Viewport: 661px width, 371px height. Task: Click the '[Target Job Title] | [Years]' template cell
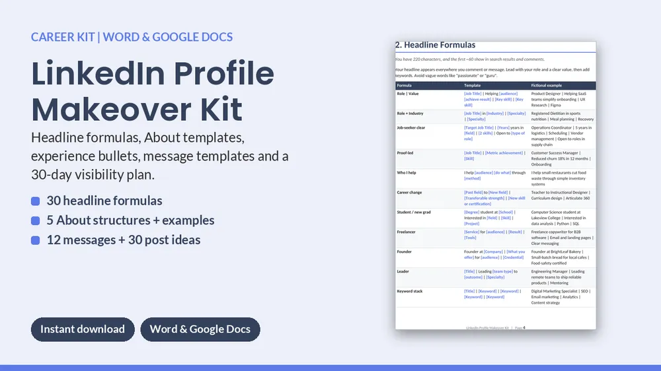point(495,133)
